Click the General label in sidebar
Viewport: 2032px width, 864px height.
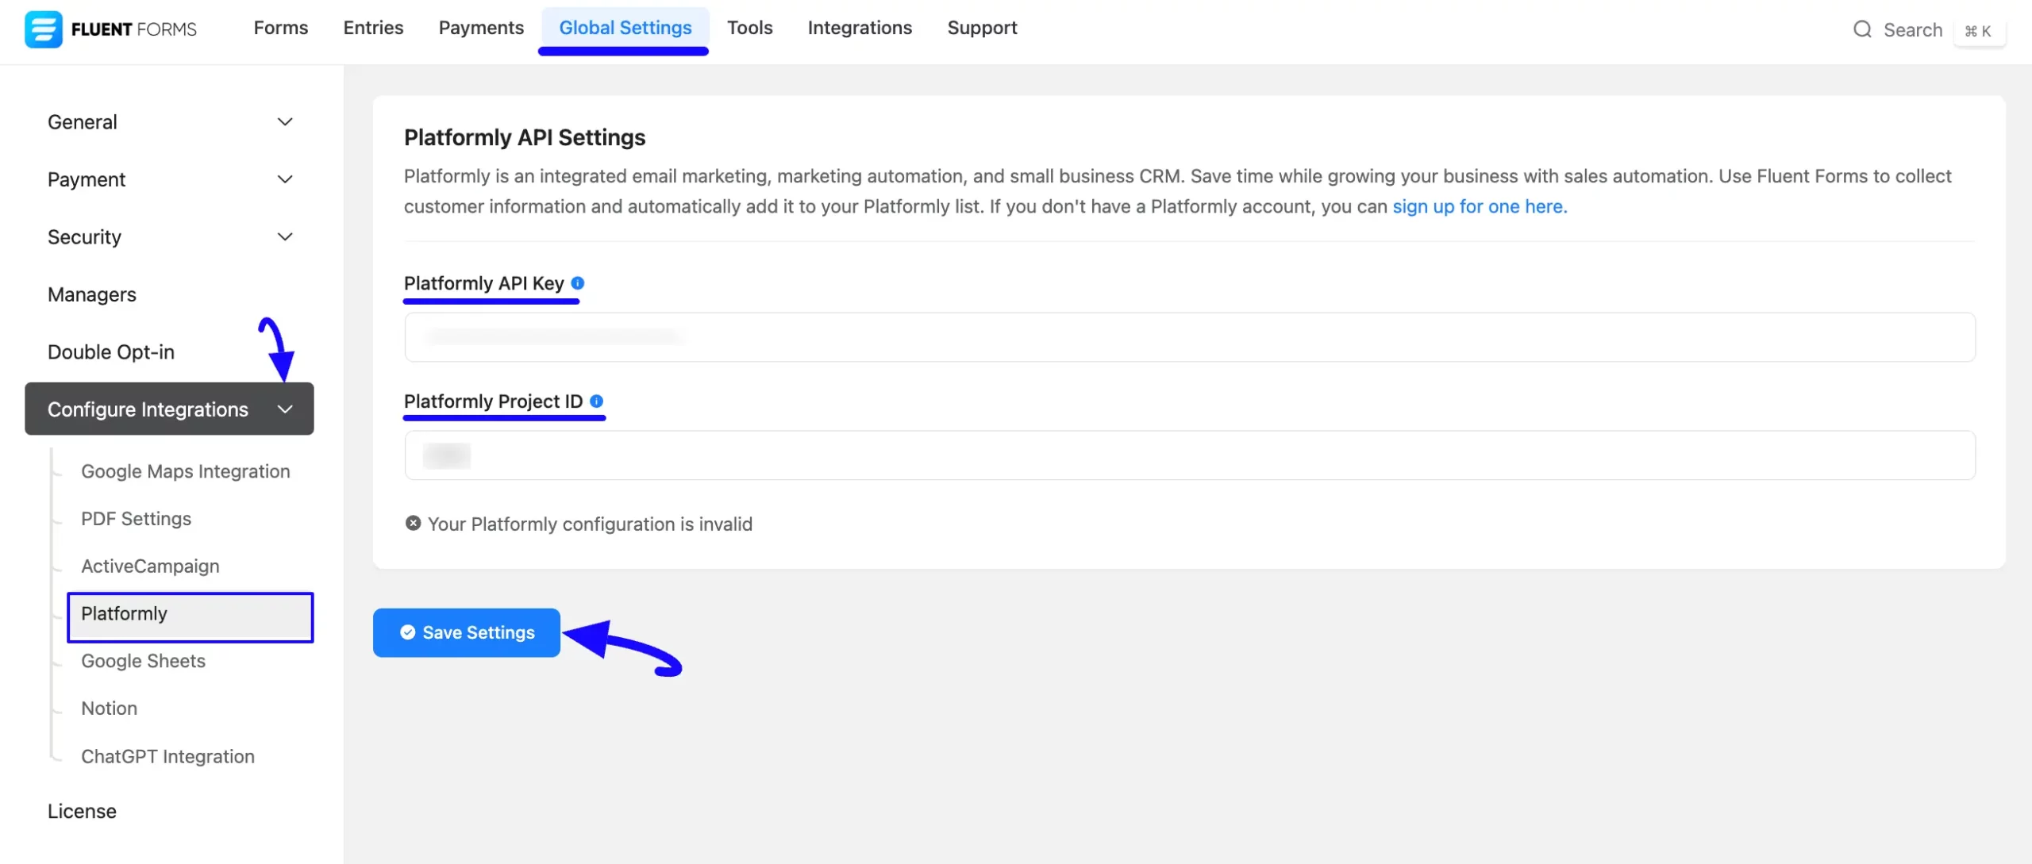tap(83, 122)
